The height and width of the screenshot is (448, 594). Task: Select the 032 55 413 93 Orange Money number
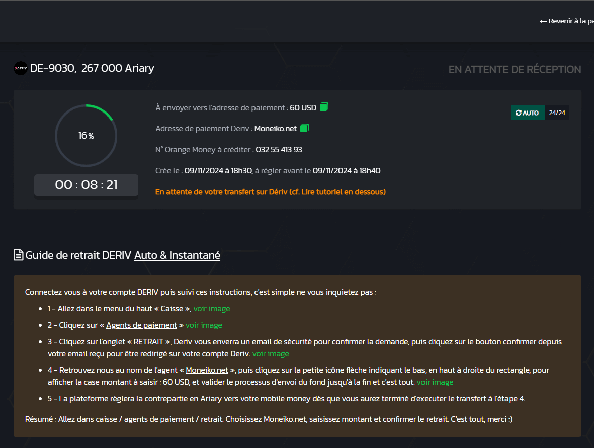pos(279,150)
